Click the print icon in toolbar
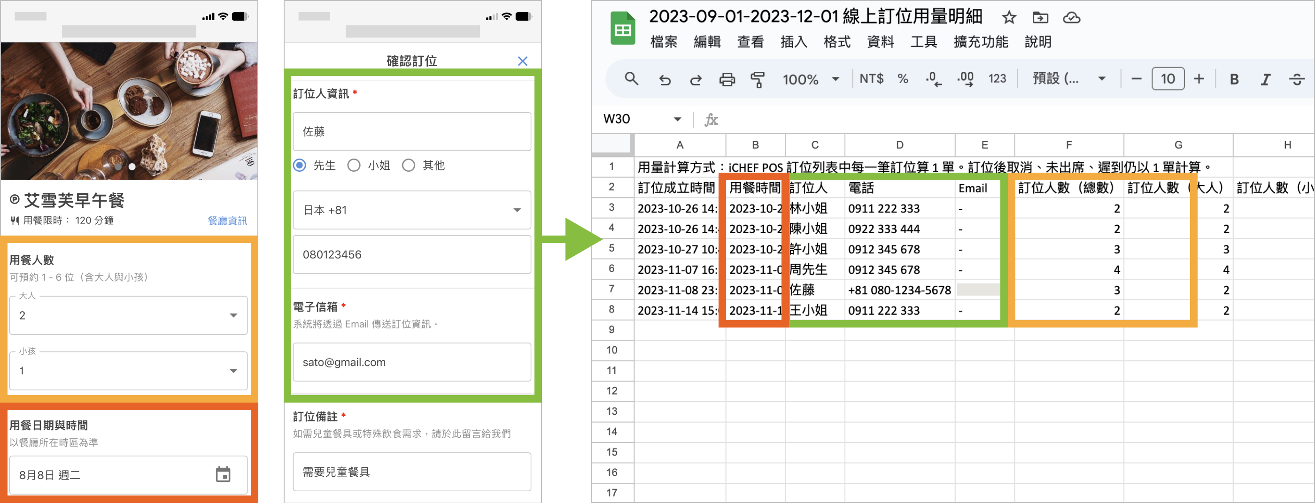Image resolution: width=1315 pixels, height=503 pixels. (727, 80)
